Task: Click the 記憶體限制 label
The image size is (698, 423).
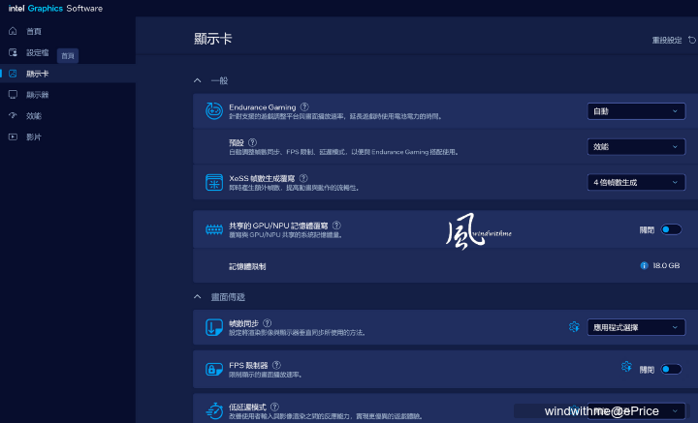Action: pyautogui.click(x=247, y=266)
